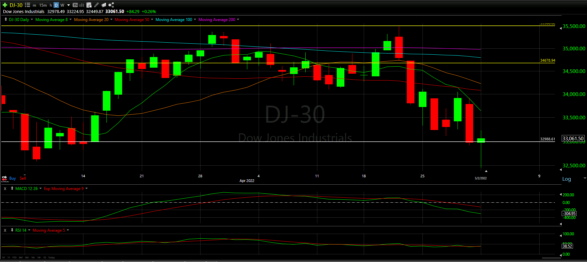
Task: Expand the RSI 14 dropdown arrow
Action: (29, 230)
